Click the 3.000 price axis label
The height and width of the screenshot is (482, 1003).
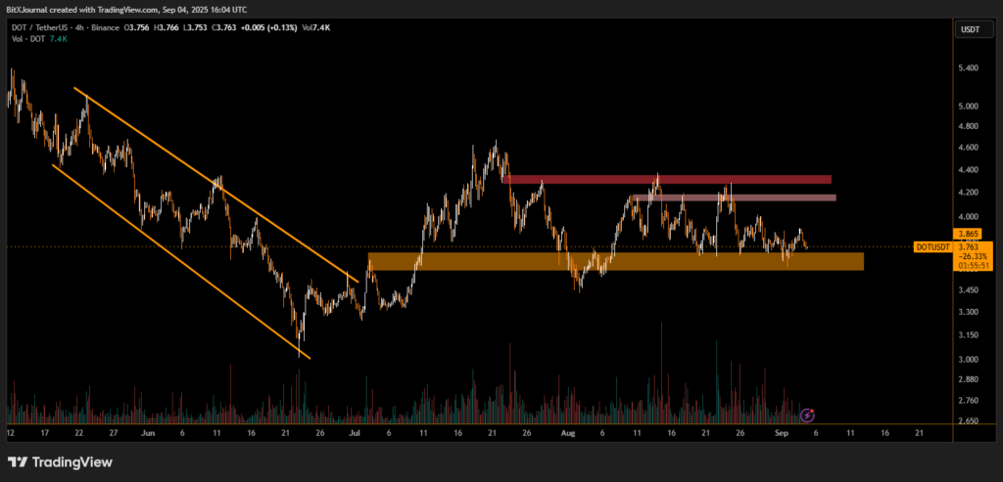pyautogui.click(x=968, y=359)
